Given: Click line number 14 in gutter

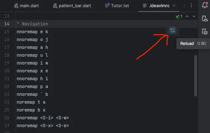Looking at the screenshot, I should click(7, 24).
